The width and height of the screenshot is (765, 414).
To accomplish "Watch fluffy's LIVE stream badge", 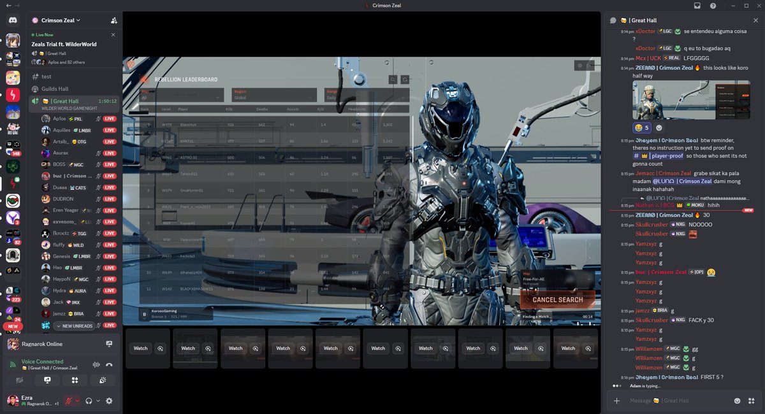I will 110,245.
